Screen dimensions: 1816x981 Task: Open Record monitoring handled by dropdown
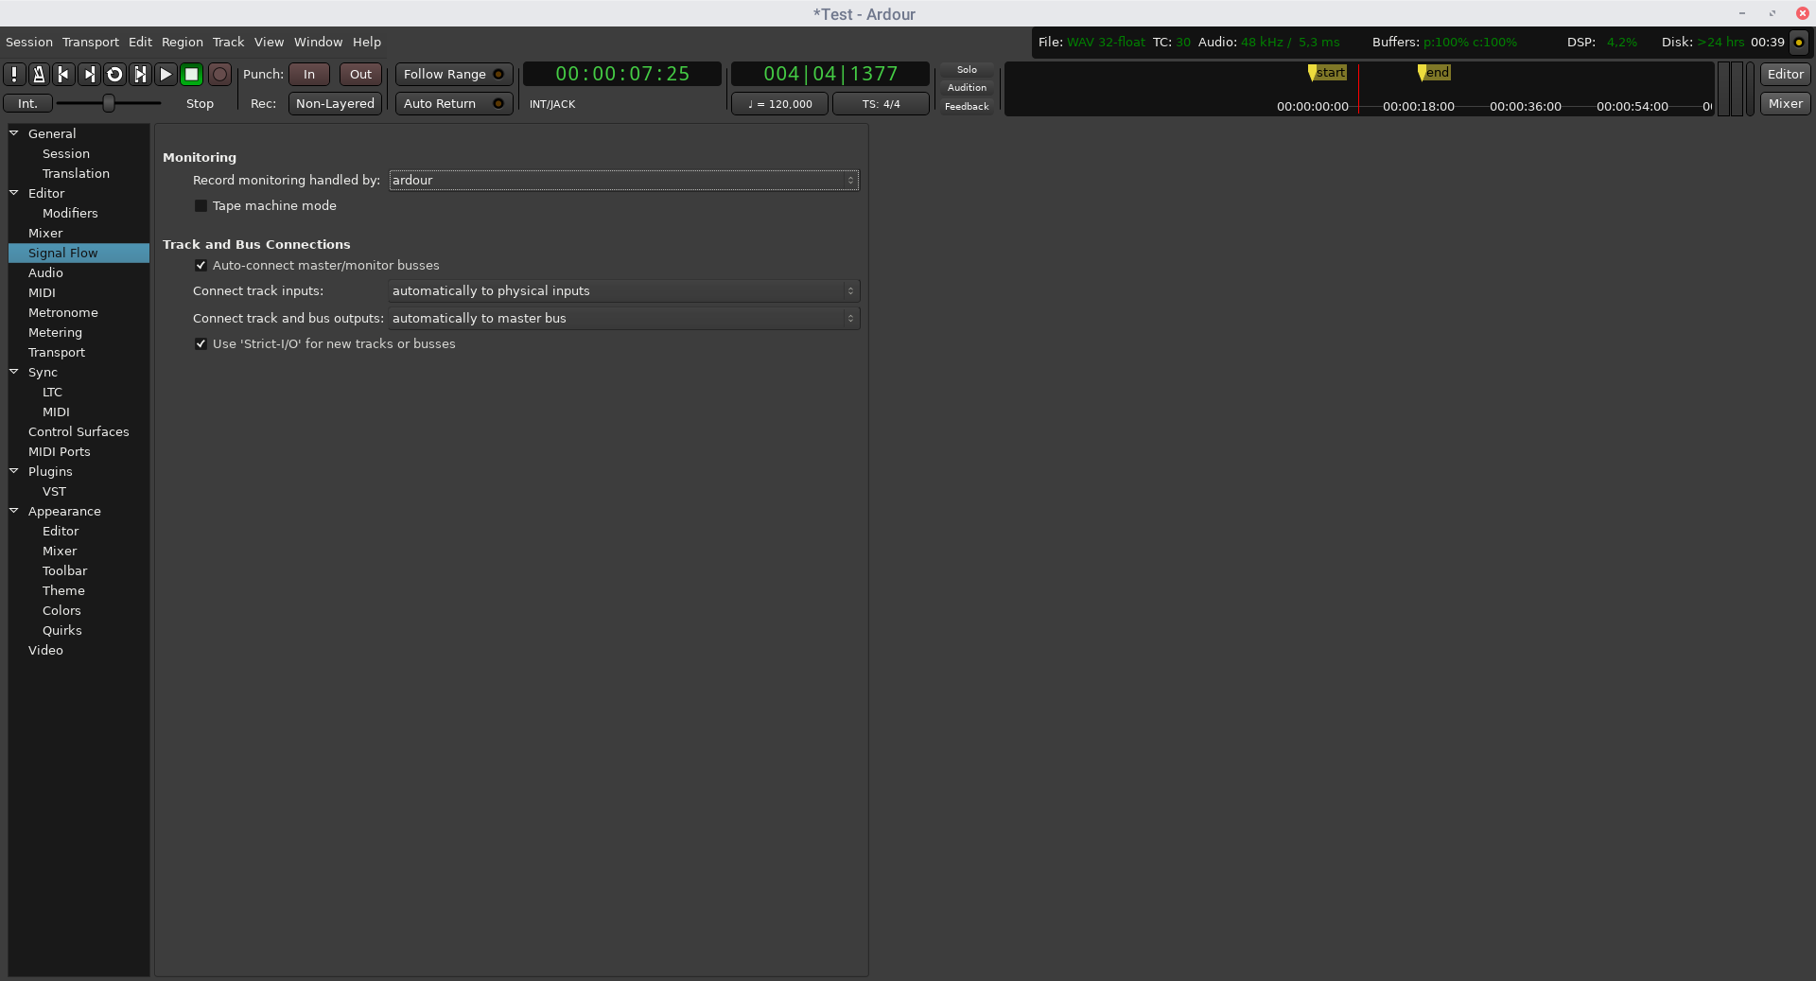click(x=624, y=180)
